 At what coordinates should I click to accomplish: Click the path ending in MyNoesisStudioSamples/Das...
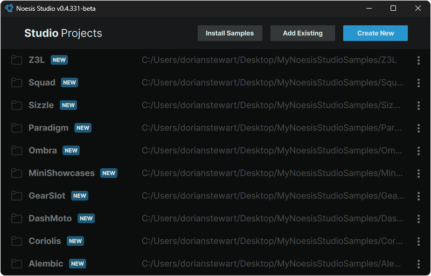[x=273, y=218]
